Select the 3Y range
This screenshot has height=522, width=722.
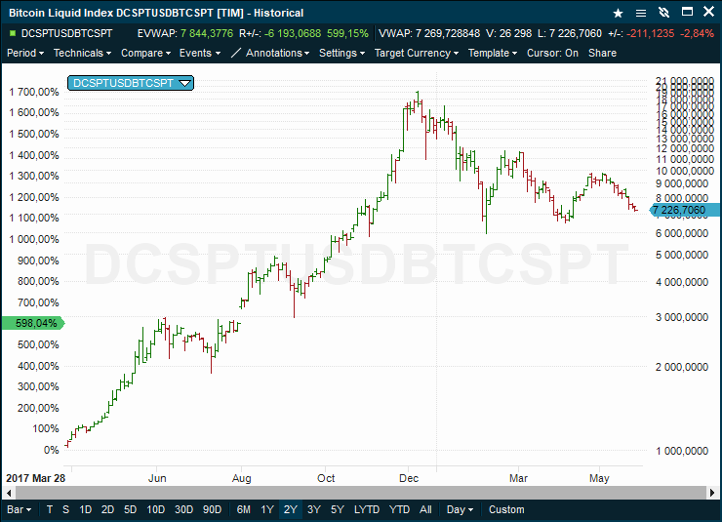click(313, 509)
